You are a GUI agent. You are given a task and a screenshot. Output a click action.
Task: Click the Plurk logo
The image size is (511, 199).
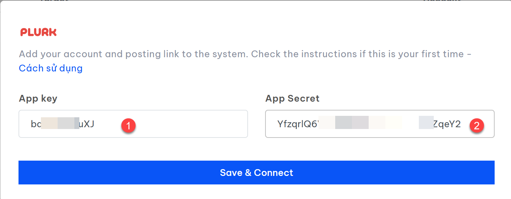point(38,32)
